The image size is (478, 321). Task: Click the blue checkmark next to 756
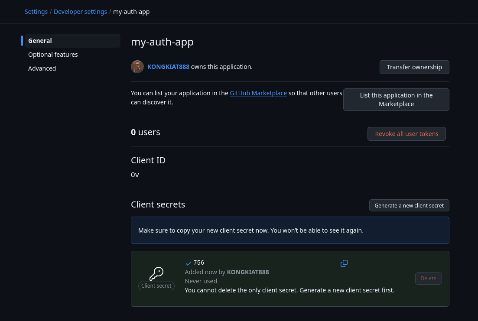point(188,263)
